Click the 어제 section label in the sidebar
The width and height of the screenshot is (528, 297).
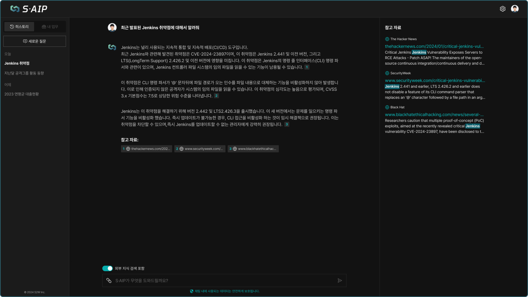coord(8,85)
